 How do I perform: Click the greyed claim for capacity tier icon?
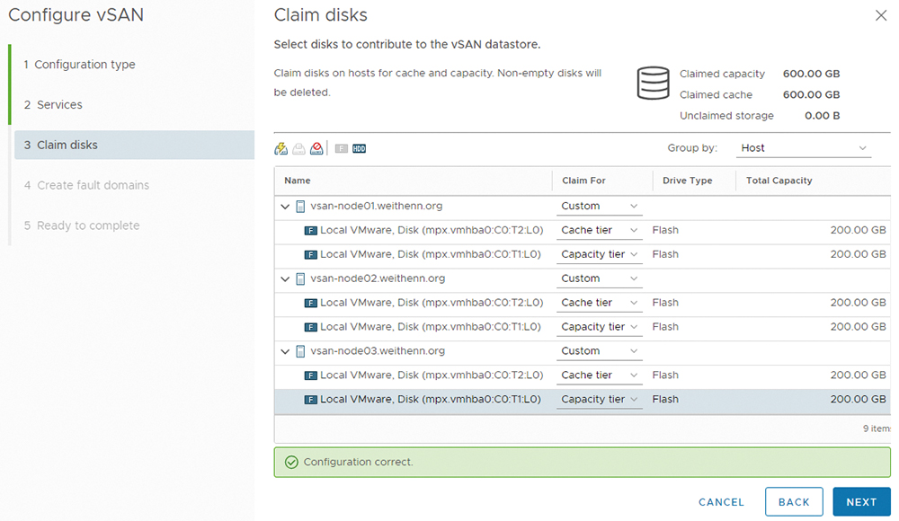[298, 148]
